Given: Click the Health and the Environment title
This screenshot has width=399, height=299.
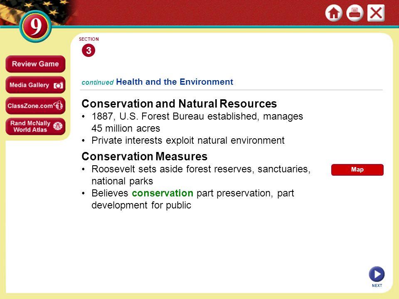Looking at the screenshot, I should coord(175,82).
